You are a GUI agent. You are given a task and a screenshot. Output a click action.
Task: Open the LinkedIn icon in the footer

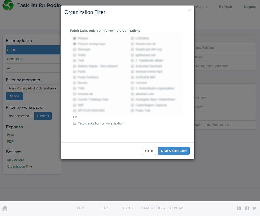[239, 208]
